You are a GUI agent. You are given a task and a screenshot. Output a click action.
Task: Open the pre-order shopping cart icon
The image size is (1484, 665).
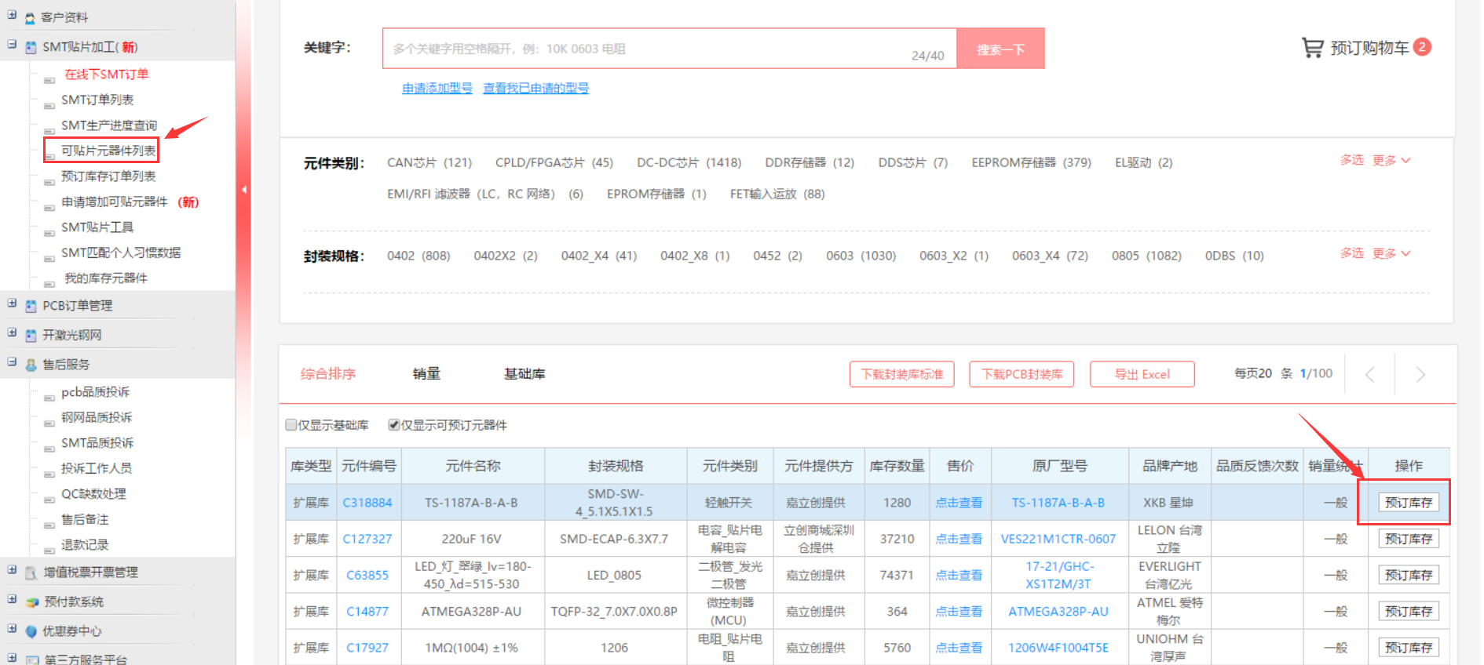1312,48
